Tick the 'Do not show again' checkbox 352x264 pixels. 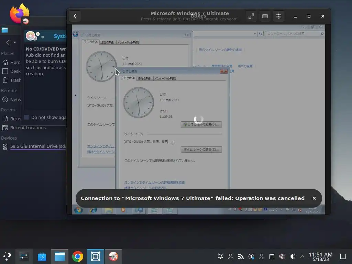pos(26,117)
